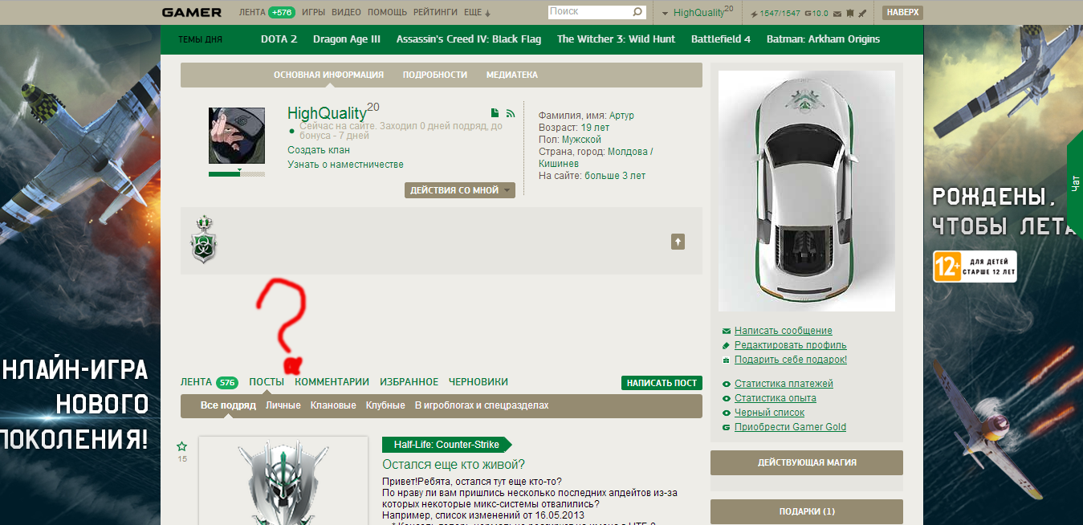Filter posts by Личные
The height and width of the screenshot is (525, 1083).
point(283,405)
